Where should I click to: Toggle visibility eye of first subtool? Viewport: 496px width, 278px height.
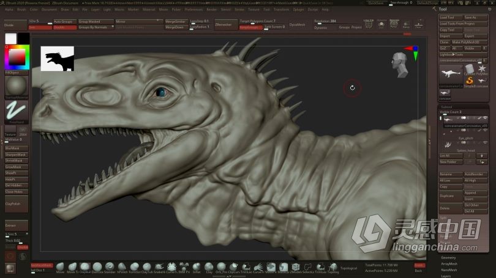[x=485, y=118]
